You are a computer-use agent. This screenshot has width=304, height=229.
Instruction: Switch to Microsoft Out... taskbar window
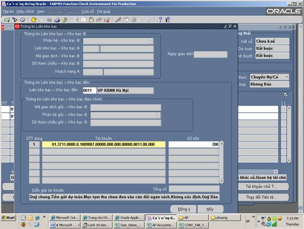pyautogui.click(x=65, y=218)
